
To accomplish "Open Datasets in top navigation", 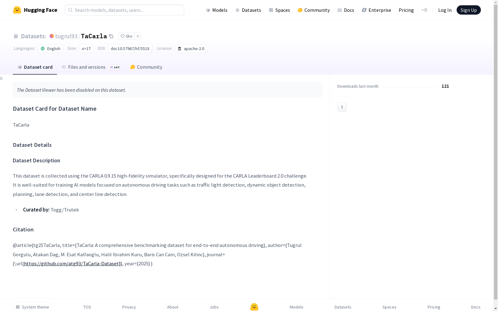I will click(248, 10).
